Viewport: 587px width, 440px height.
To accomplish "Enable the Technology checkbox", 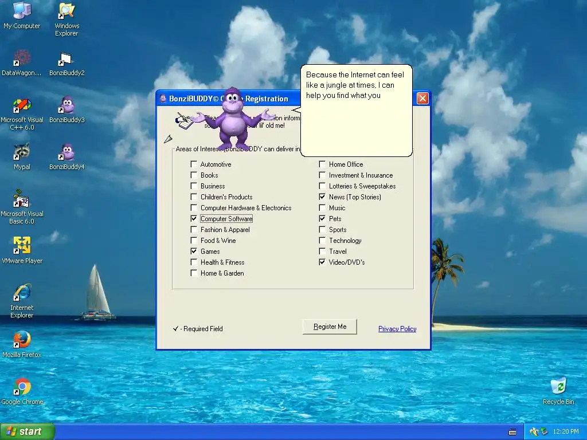I will [322, 240].
